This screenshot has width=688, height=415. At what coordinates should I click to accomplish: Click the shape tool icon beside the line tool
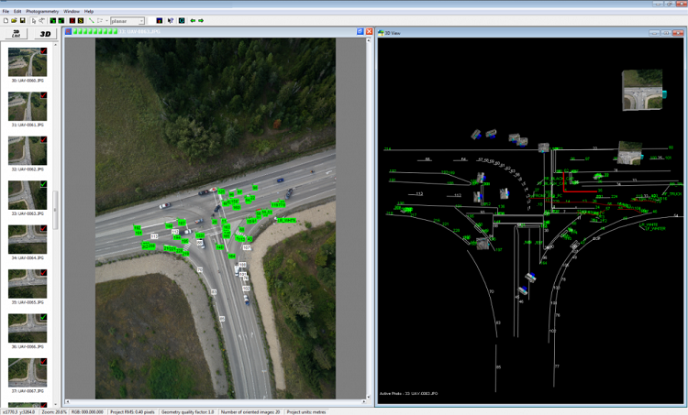point(100,20)
